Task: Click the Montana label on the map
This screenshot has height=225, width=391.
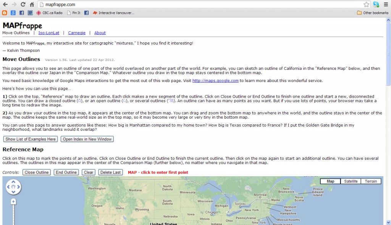Action: [x=135, y=190]
